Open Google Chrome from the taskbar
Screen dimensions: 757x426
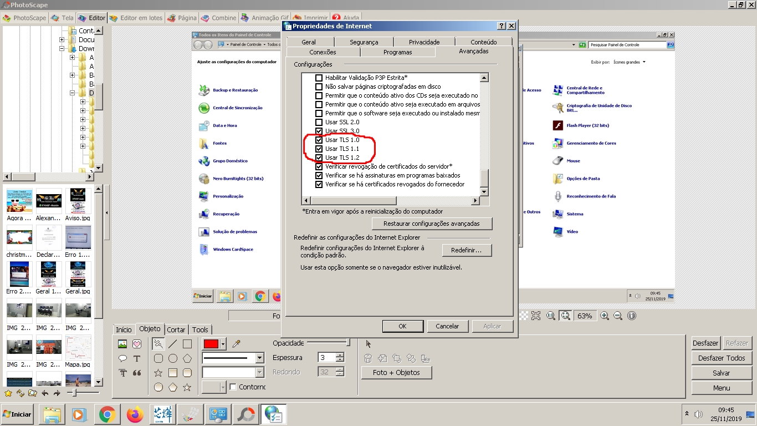(107, 414)
